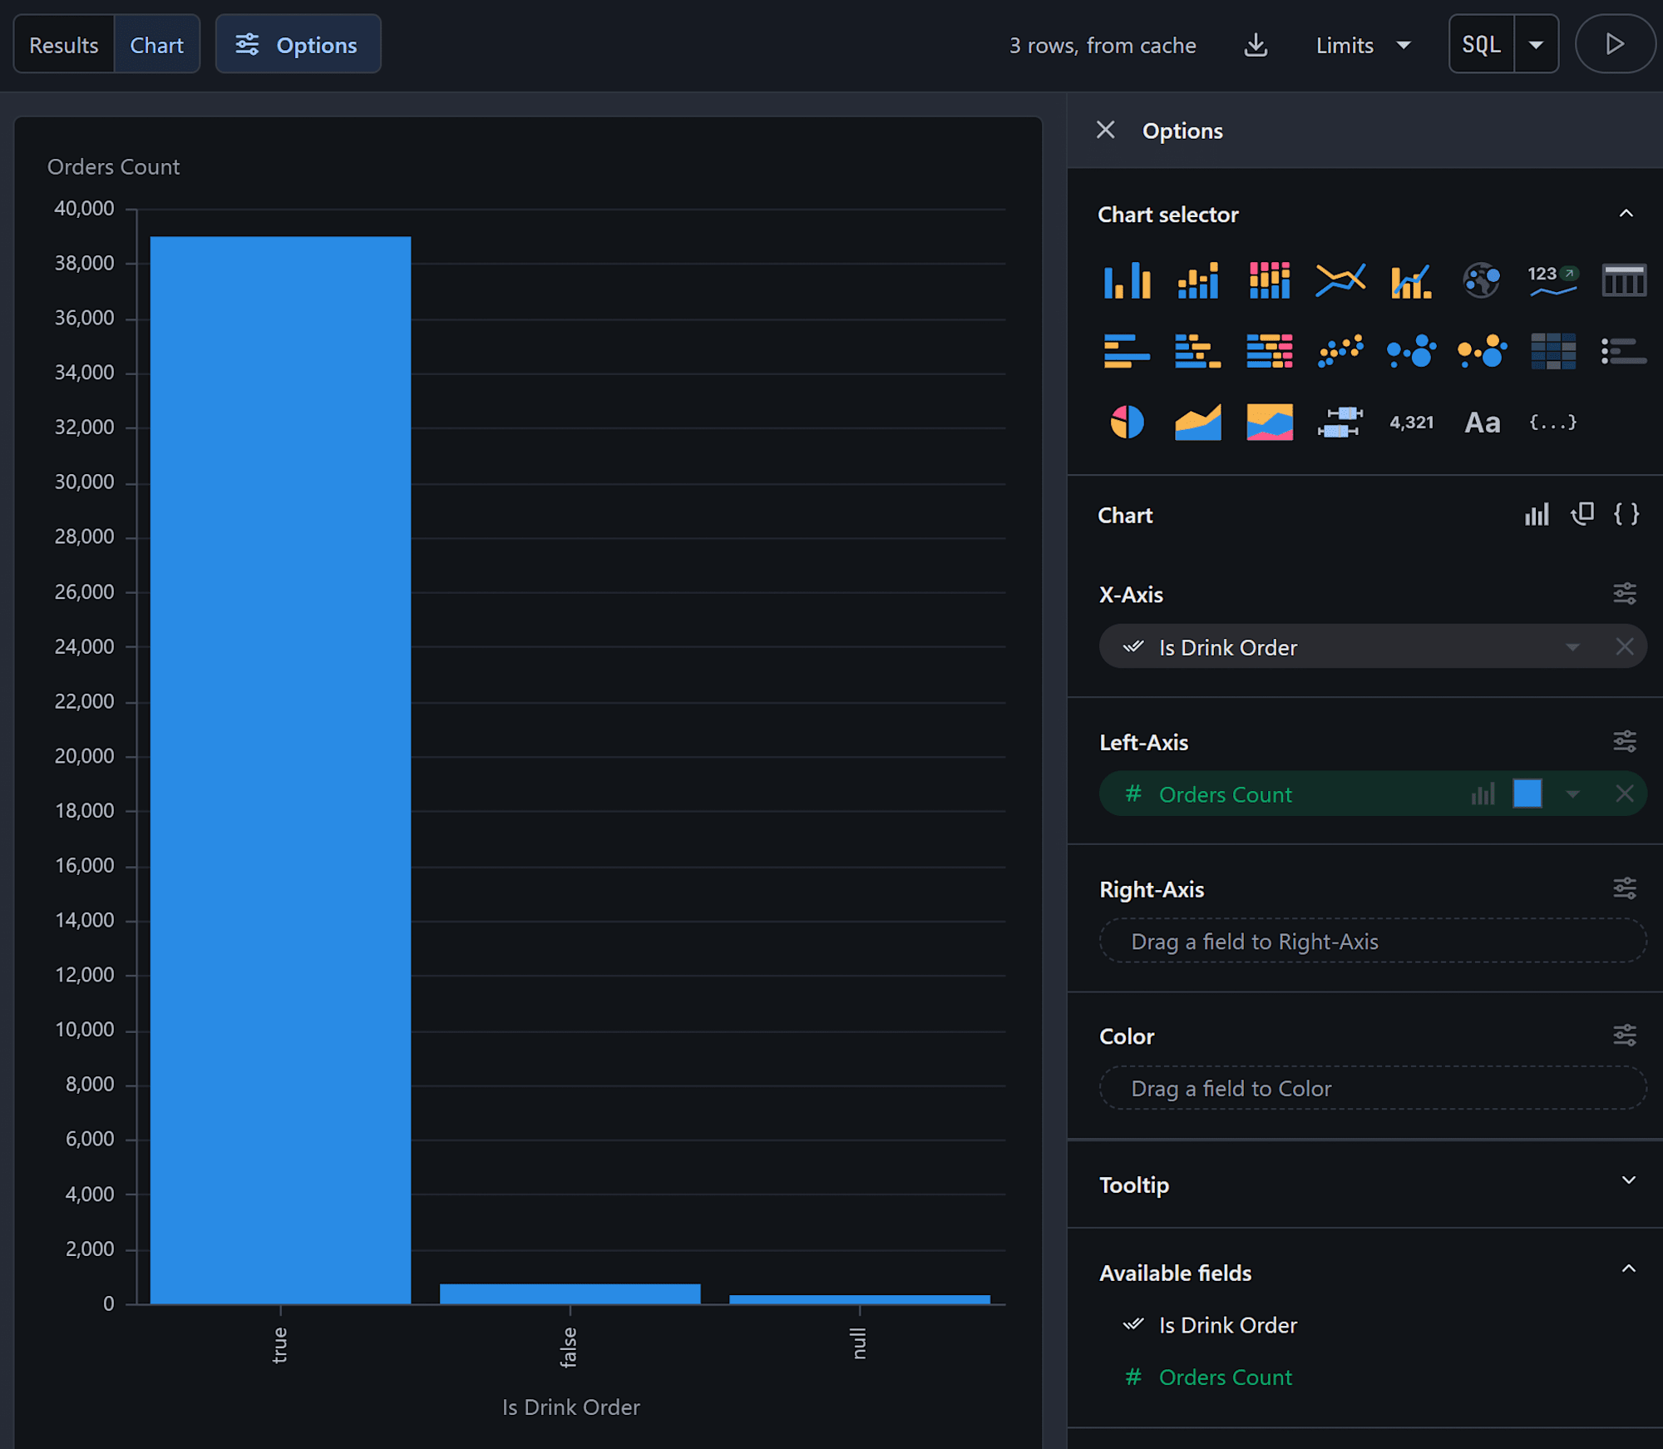Click the Right-Axis drop field area
Image resolution: width=1663 pixels, height=1449 pixels.
[x=1372, y=941]
